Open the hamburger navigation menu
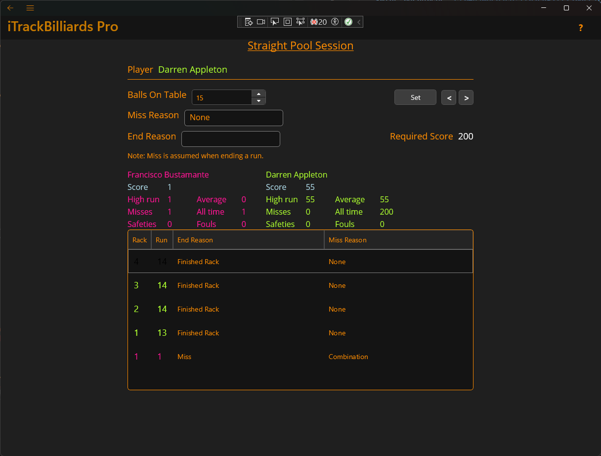The height and width of the screenshot is (456, 601). pyautogui.click(x=30, y=8)
